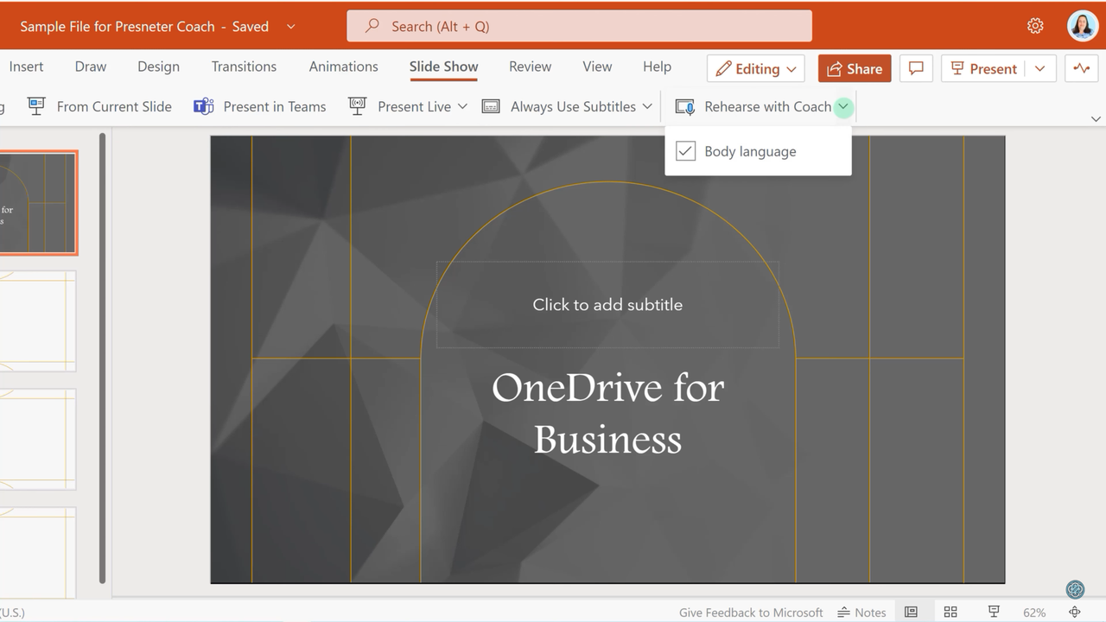1106x622 pixels.
Task: Click the Rehearse with Coach icon
Action: click(684, 106)
